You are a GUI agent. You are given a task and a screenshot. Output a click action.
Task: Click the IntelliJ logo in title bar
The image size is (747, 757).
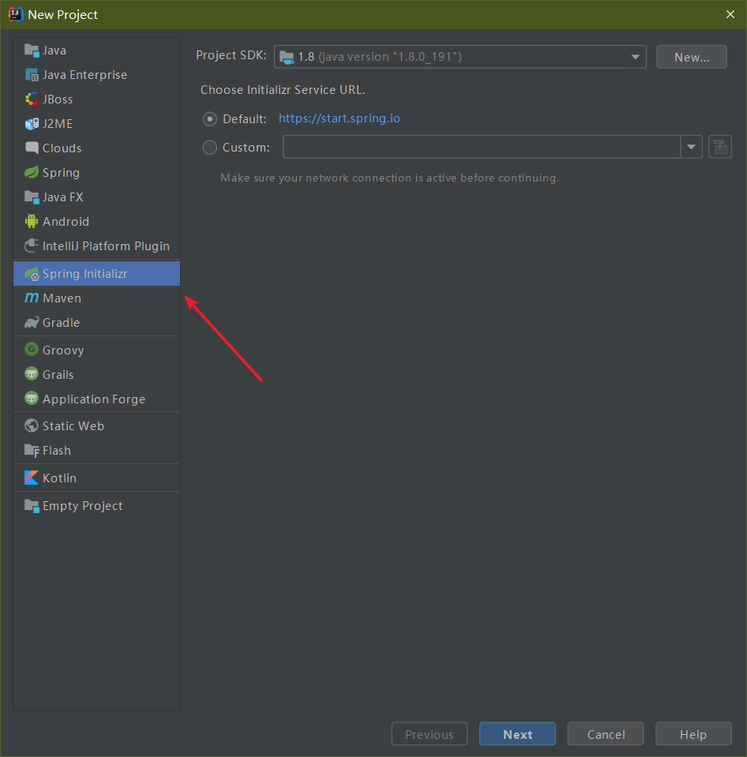[16, 14]
